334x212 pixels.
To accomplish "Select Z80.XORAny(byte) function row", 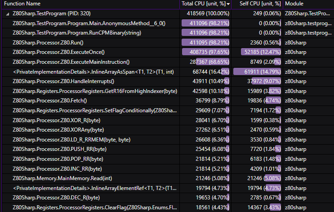I will [x=167, y=130].
